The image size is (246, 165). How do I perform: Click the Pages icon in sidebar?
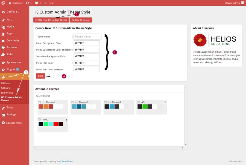[x=3, y=34]
